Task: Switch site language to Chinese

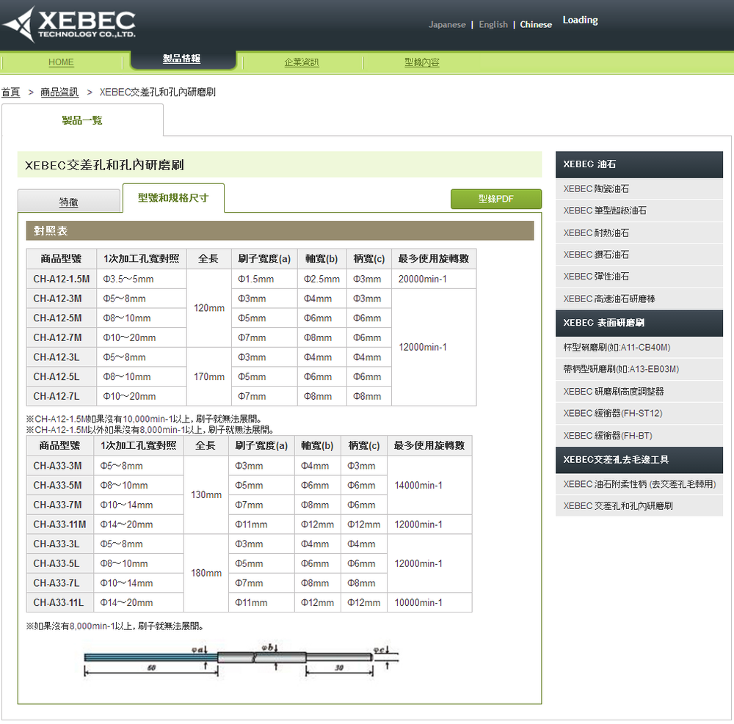Action: click(x=535, y=24)
